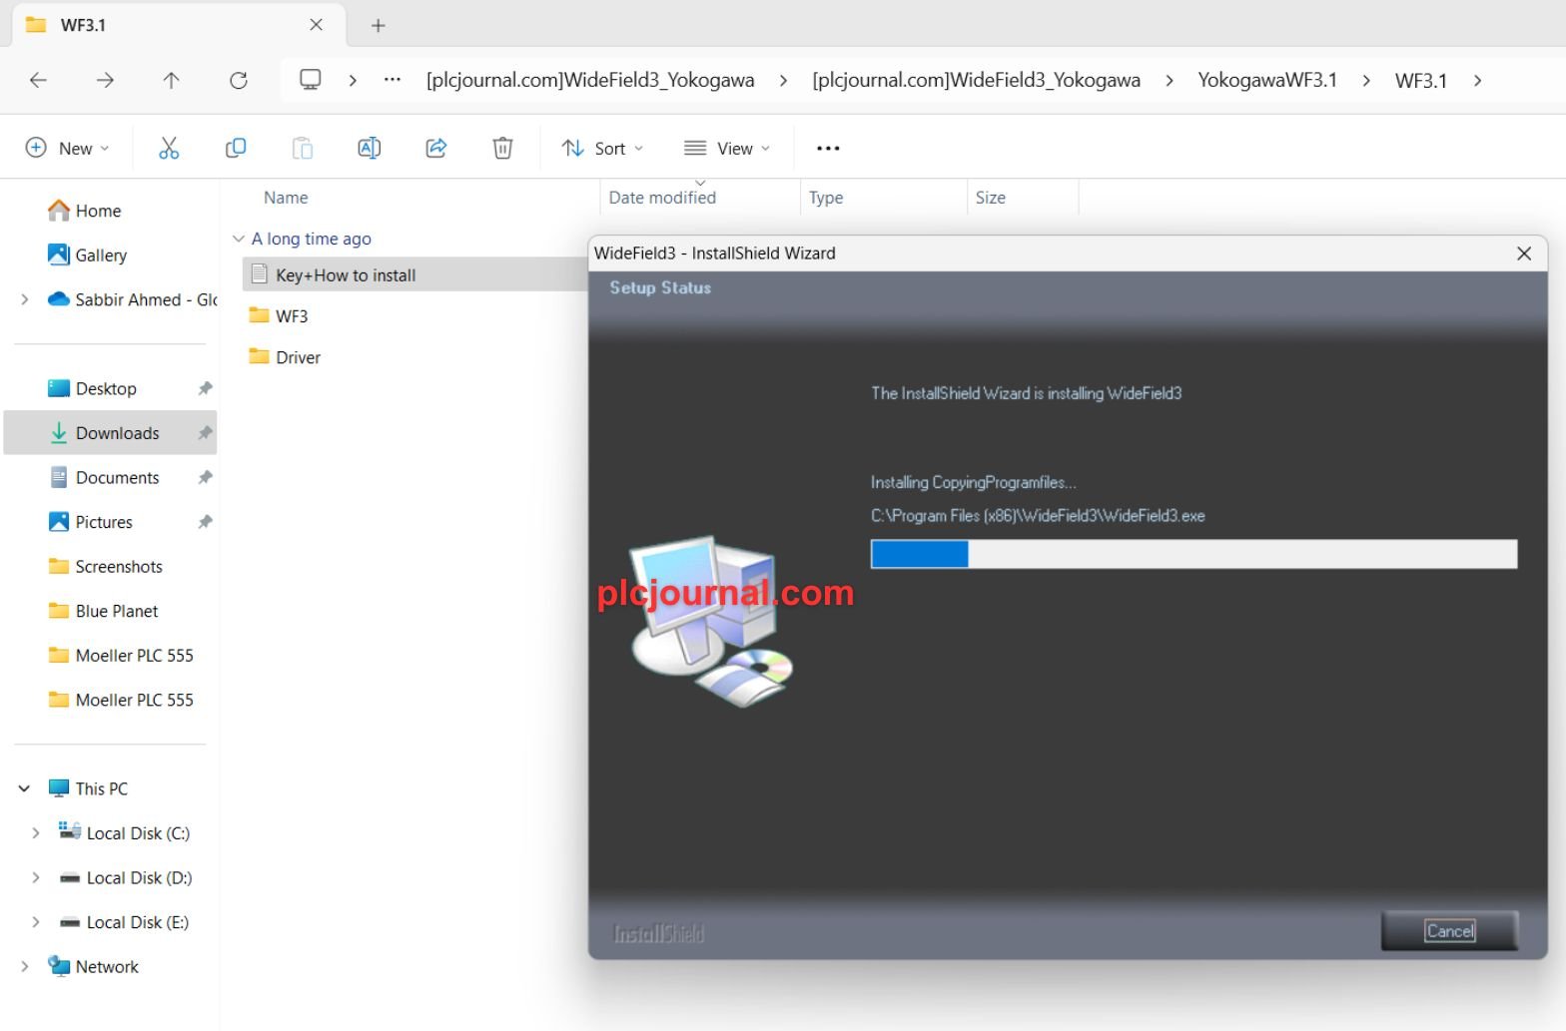Open the WF3 folder
Screen dimensions: 1566x1031
(292, 315)
